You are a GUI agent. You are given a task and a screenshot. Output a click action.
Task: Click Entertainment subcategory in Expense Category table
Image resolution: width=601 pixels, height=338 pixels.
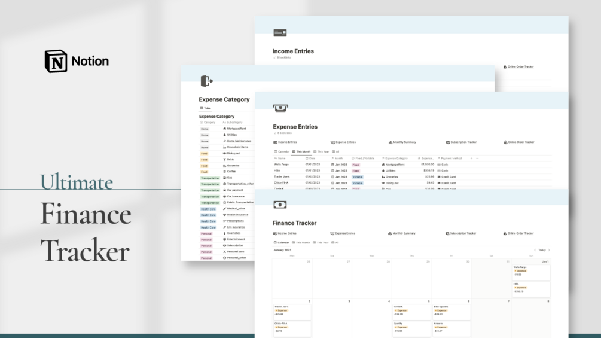point(234,239)
